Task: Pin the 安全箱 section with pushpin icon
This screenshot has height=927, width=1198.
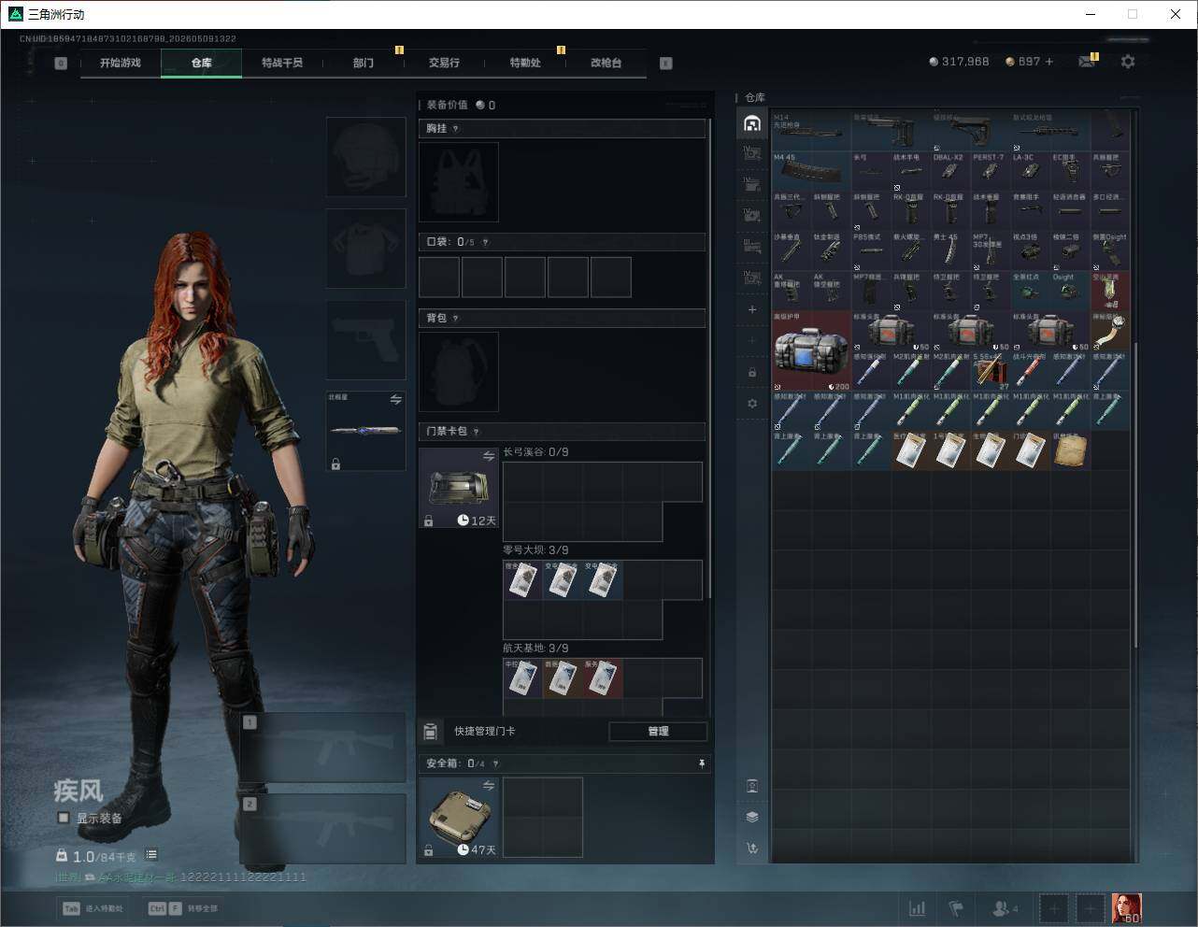Action: coord(702,763)
